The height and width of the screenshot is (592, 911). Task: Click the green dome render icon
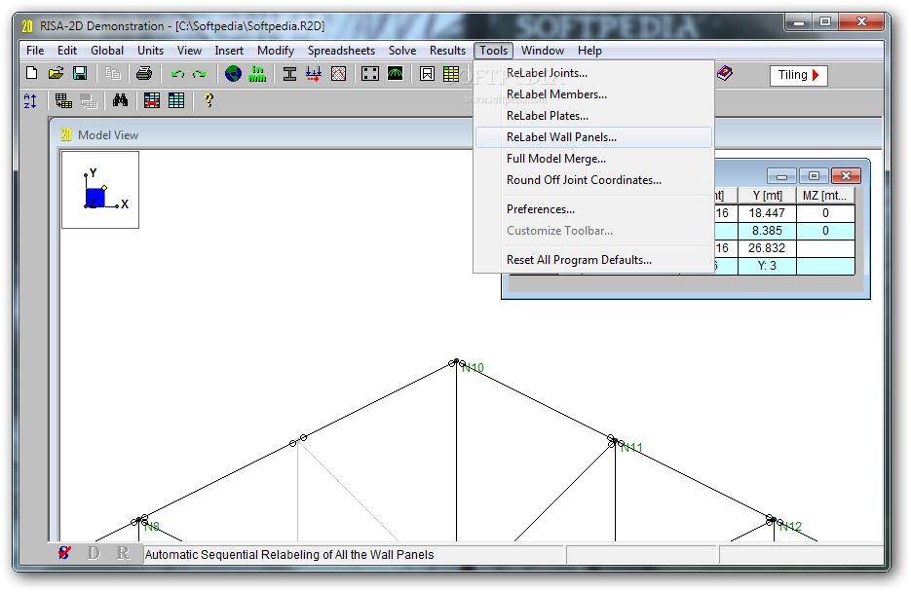(x=395, y=74)
